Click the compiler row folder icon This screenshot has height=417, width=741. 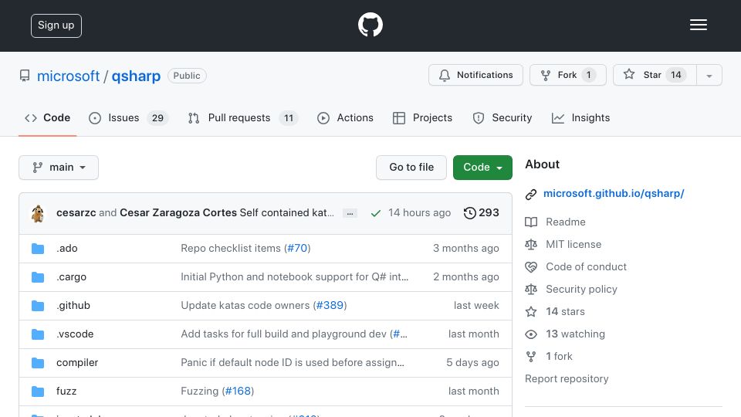tap(38, 363)
